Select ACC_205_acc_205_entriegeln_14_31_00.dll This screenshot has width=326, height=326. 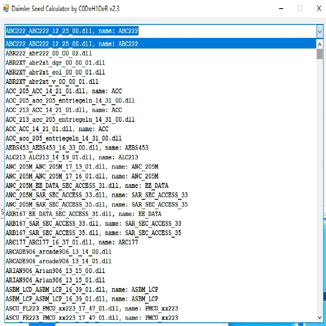160,101
